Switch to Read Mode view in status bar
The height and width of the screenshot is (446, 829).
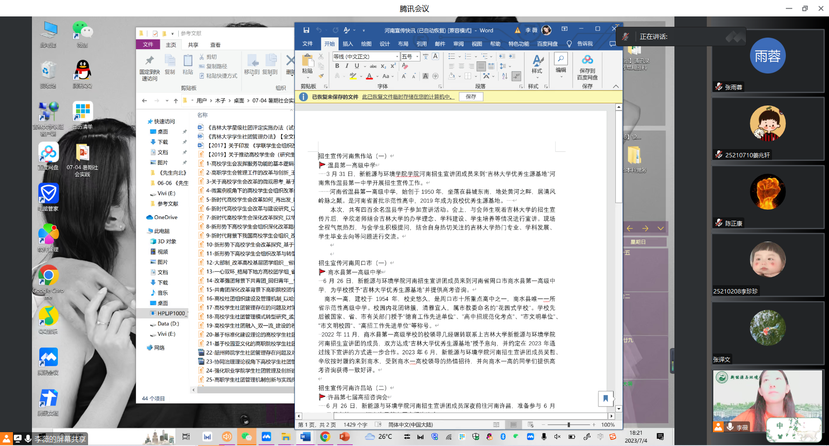pyautogui.click(x=496, y=425)
